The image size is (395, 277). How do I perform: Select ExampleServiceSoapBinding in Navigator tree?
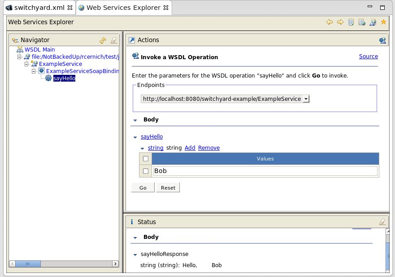click(x=82, y=71)
